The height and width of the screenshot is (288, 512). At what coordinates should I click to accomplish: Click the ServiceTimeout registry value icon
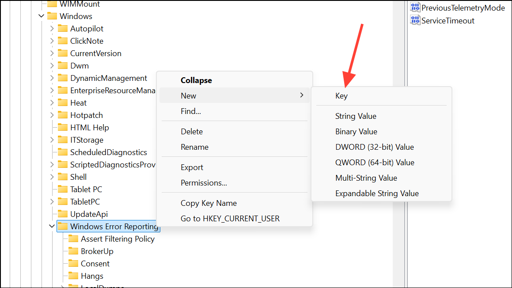tap(415, 20)
